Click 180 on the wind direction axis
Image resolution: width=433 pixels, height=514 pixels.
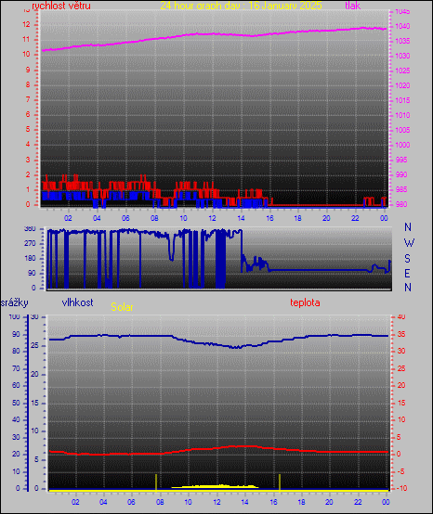pos(30,258)
